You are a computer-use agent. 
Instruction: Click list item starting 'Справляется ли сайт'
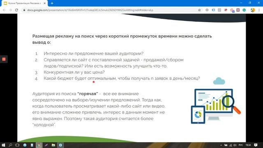click(113, 63)
